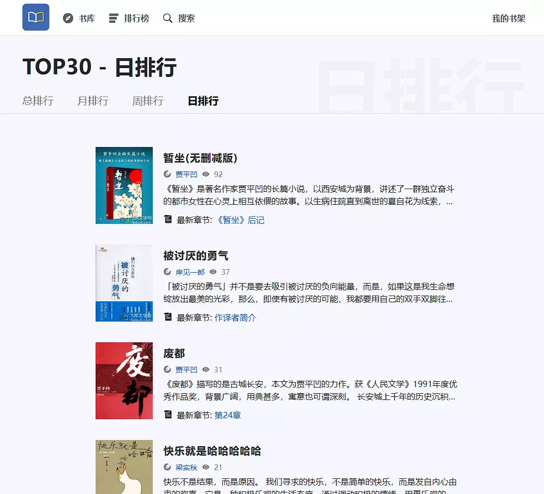Viewport: 544px width, 494px height.
Task: Open author link 梁实秋
Action: 187,468
